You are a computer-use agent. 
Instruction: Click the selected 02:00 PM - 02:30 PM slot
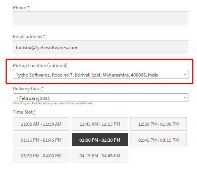coord(100,140)
